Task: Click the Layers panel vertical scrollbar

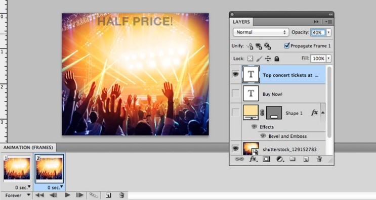Action: pyautogui.click(x=329, y=102)
